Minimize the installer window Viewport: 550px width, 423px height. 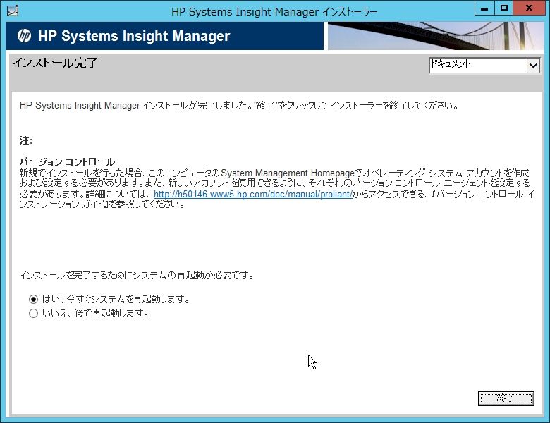(484, 8)
